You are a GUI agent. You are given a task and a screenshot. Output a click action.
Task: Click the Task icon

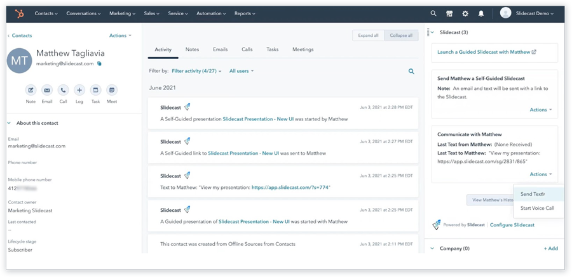point(95,90)
